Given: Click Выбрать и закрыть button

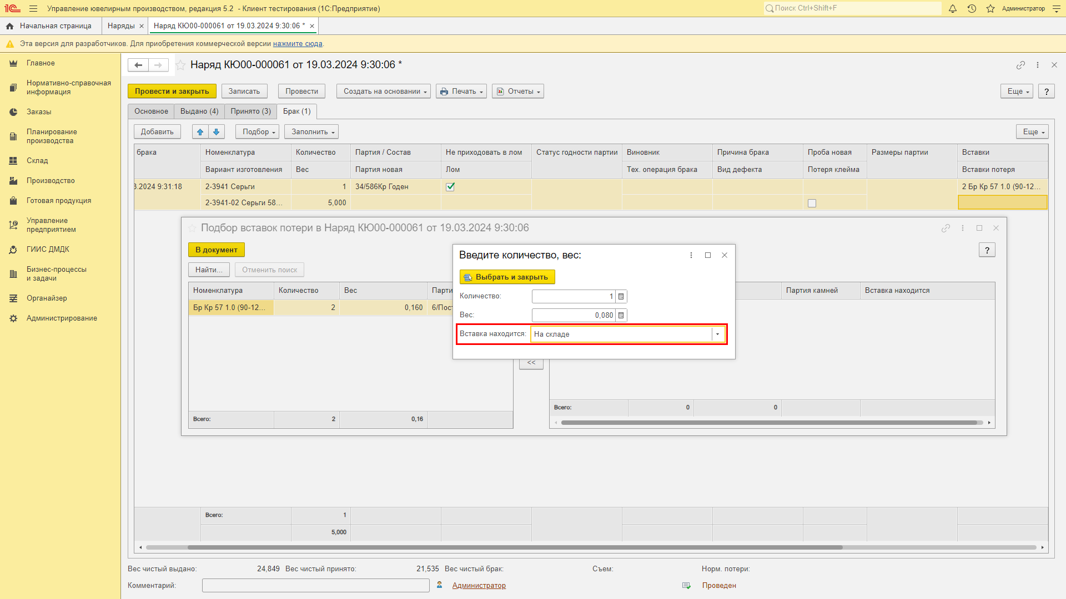Looking at the screenshot, I should [x=507, y=277].
